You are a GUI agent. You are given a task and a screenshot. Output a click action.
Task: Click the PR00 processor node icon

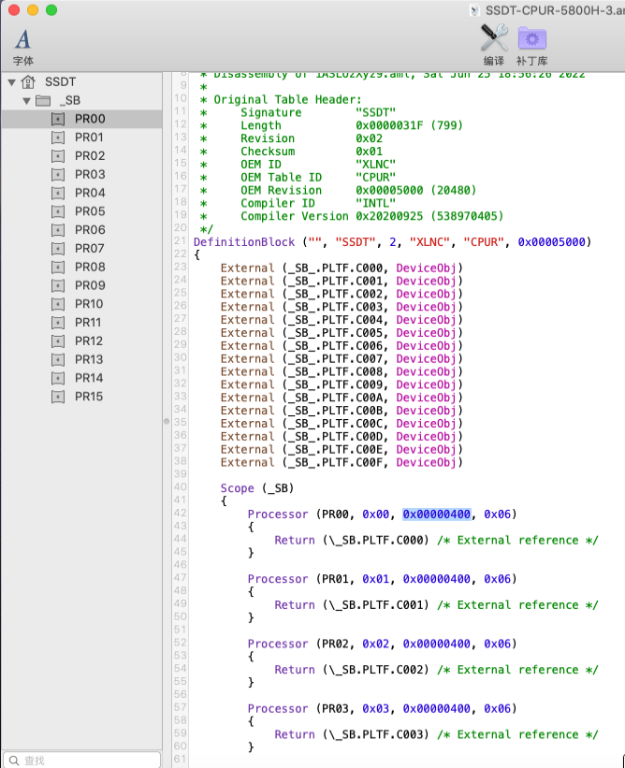pos(58,119)
